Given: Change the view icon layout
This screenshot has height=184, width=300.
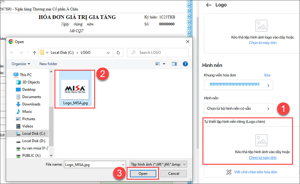Looking at the screenshot, I should coord(157,64).
